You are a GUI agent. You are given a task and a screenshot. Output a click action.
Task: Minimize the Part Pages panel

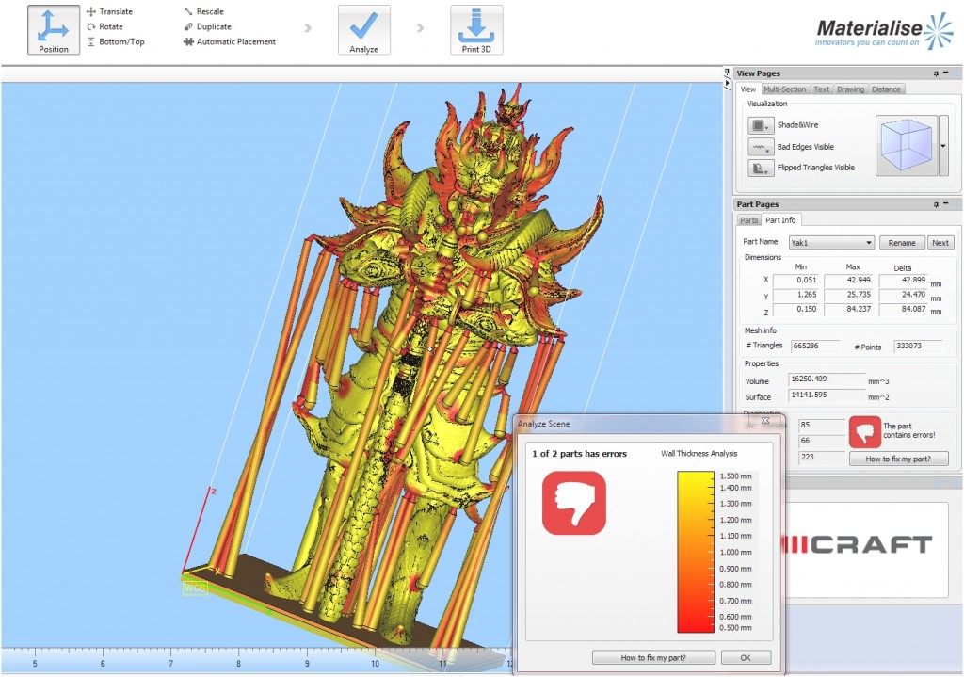[x=946, y=203]
